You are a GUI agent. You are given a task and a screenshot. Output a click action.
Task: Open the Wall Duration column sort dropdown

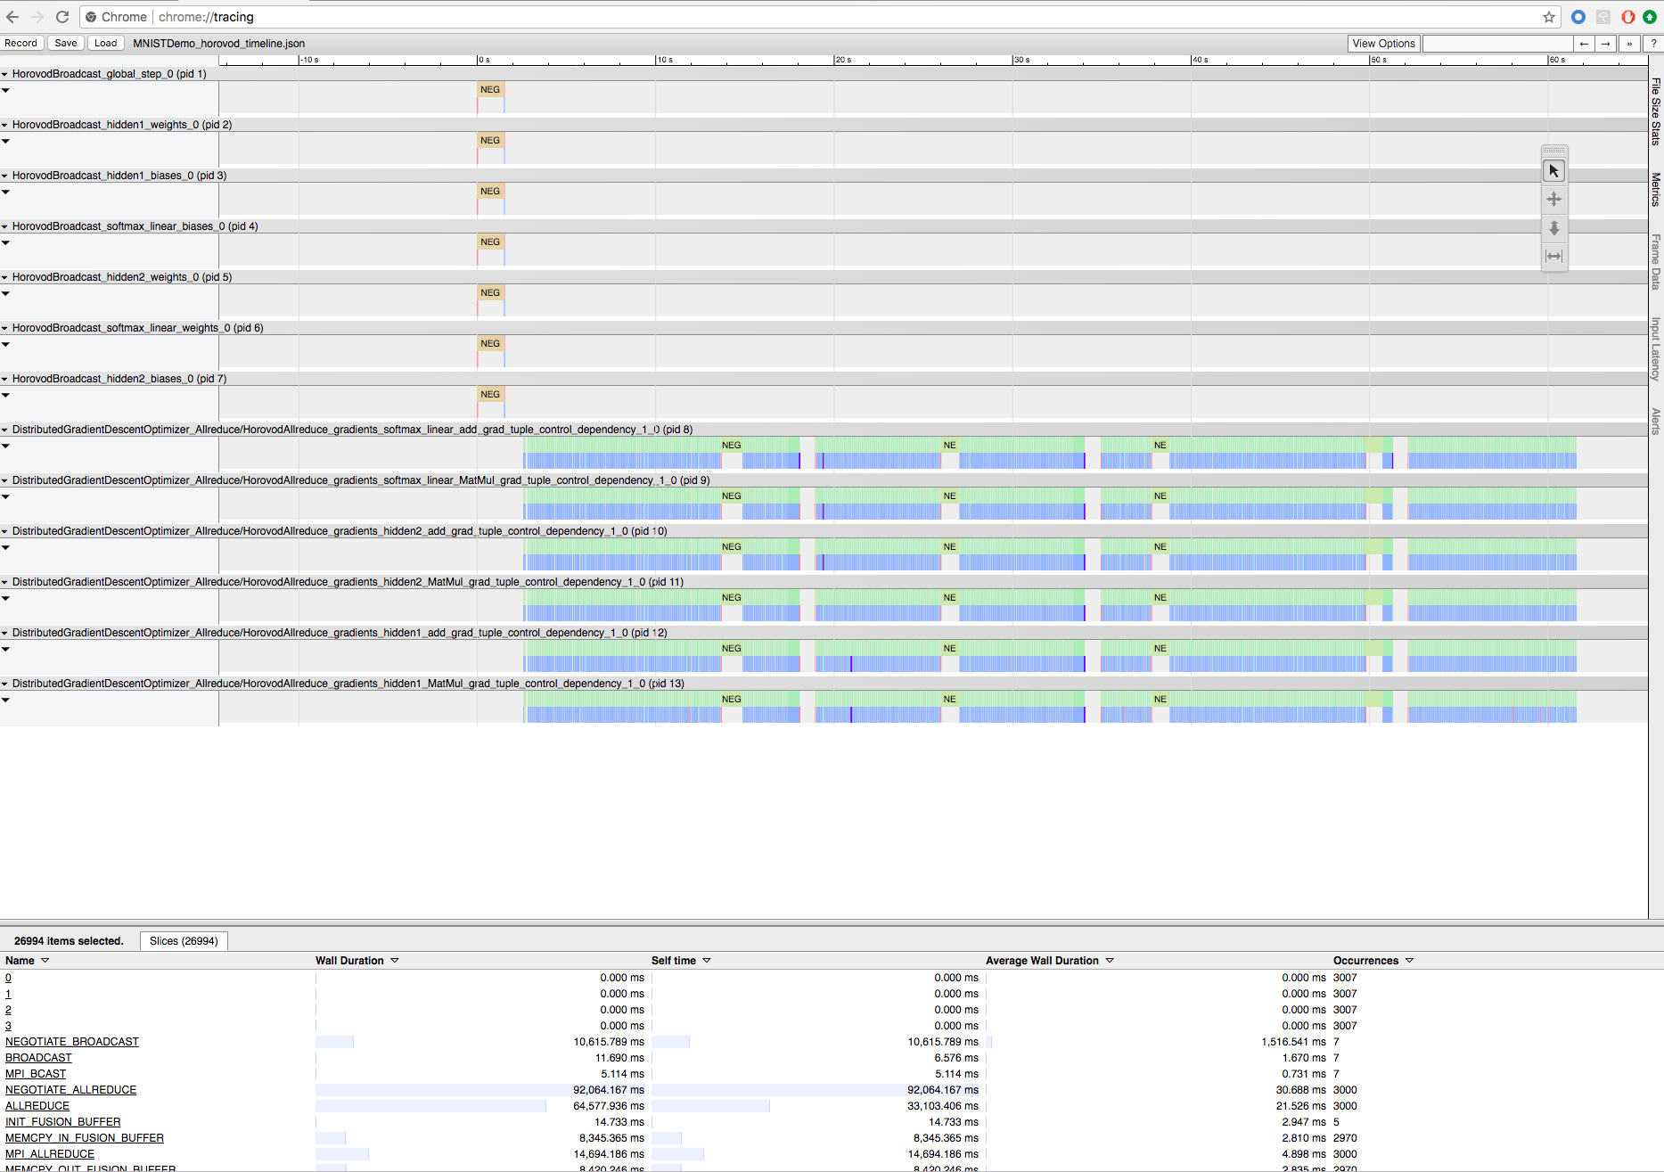(395, 961)
